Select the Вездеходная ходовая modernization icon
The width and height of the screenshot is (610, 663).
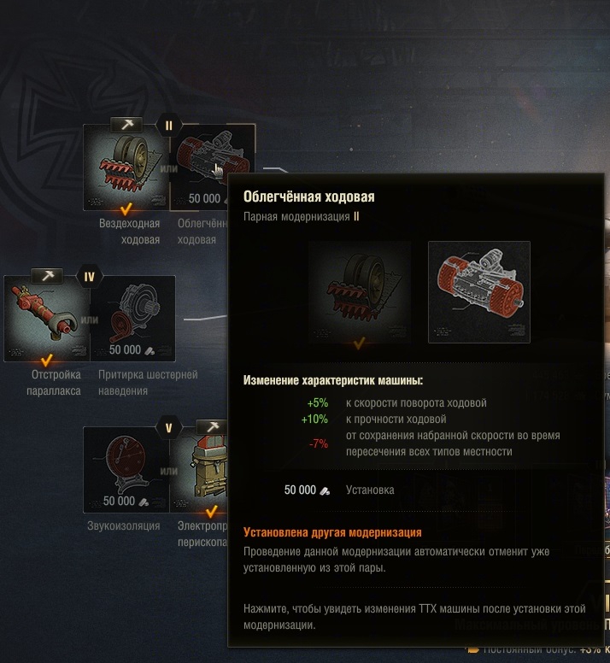pyautogui.click(x=126, y=167)
